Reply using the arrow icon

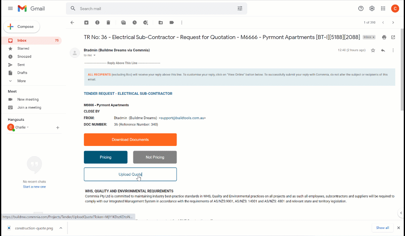point(383,50)
